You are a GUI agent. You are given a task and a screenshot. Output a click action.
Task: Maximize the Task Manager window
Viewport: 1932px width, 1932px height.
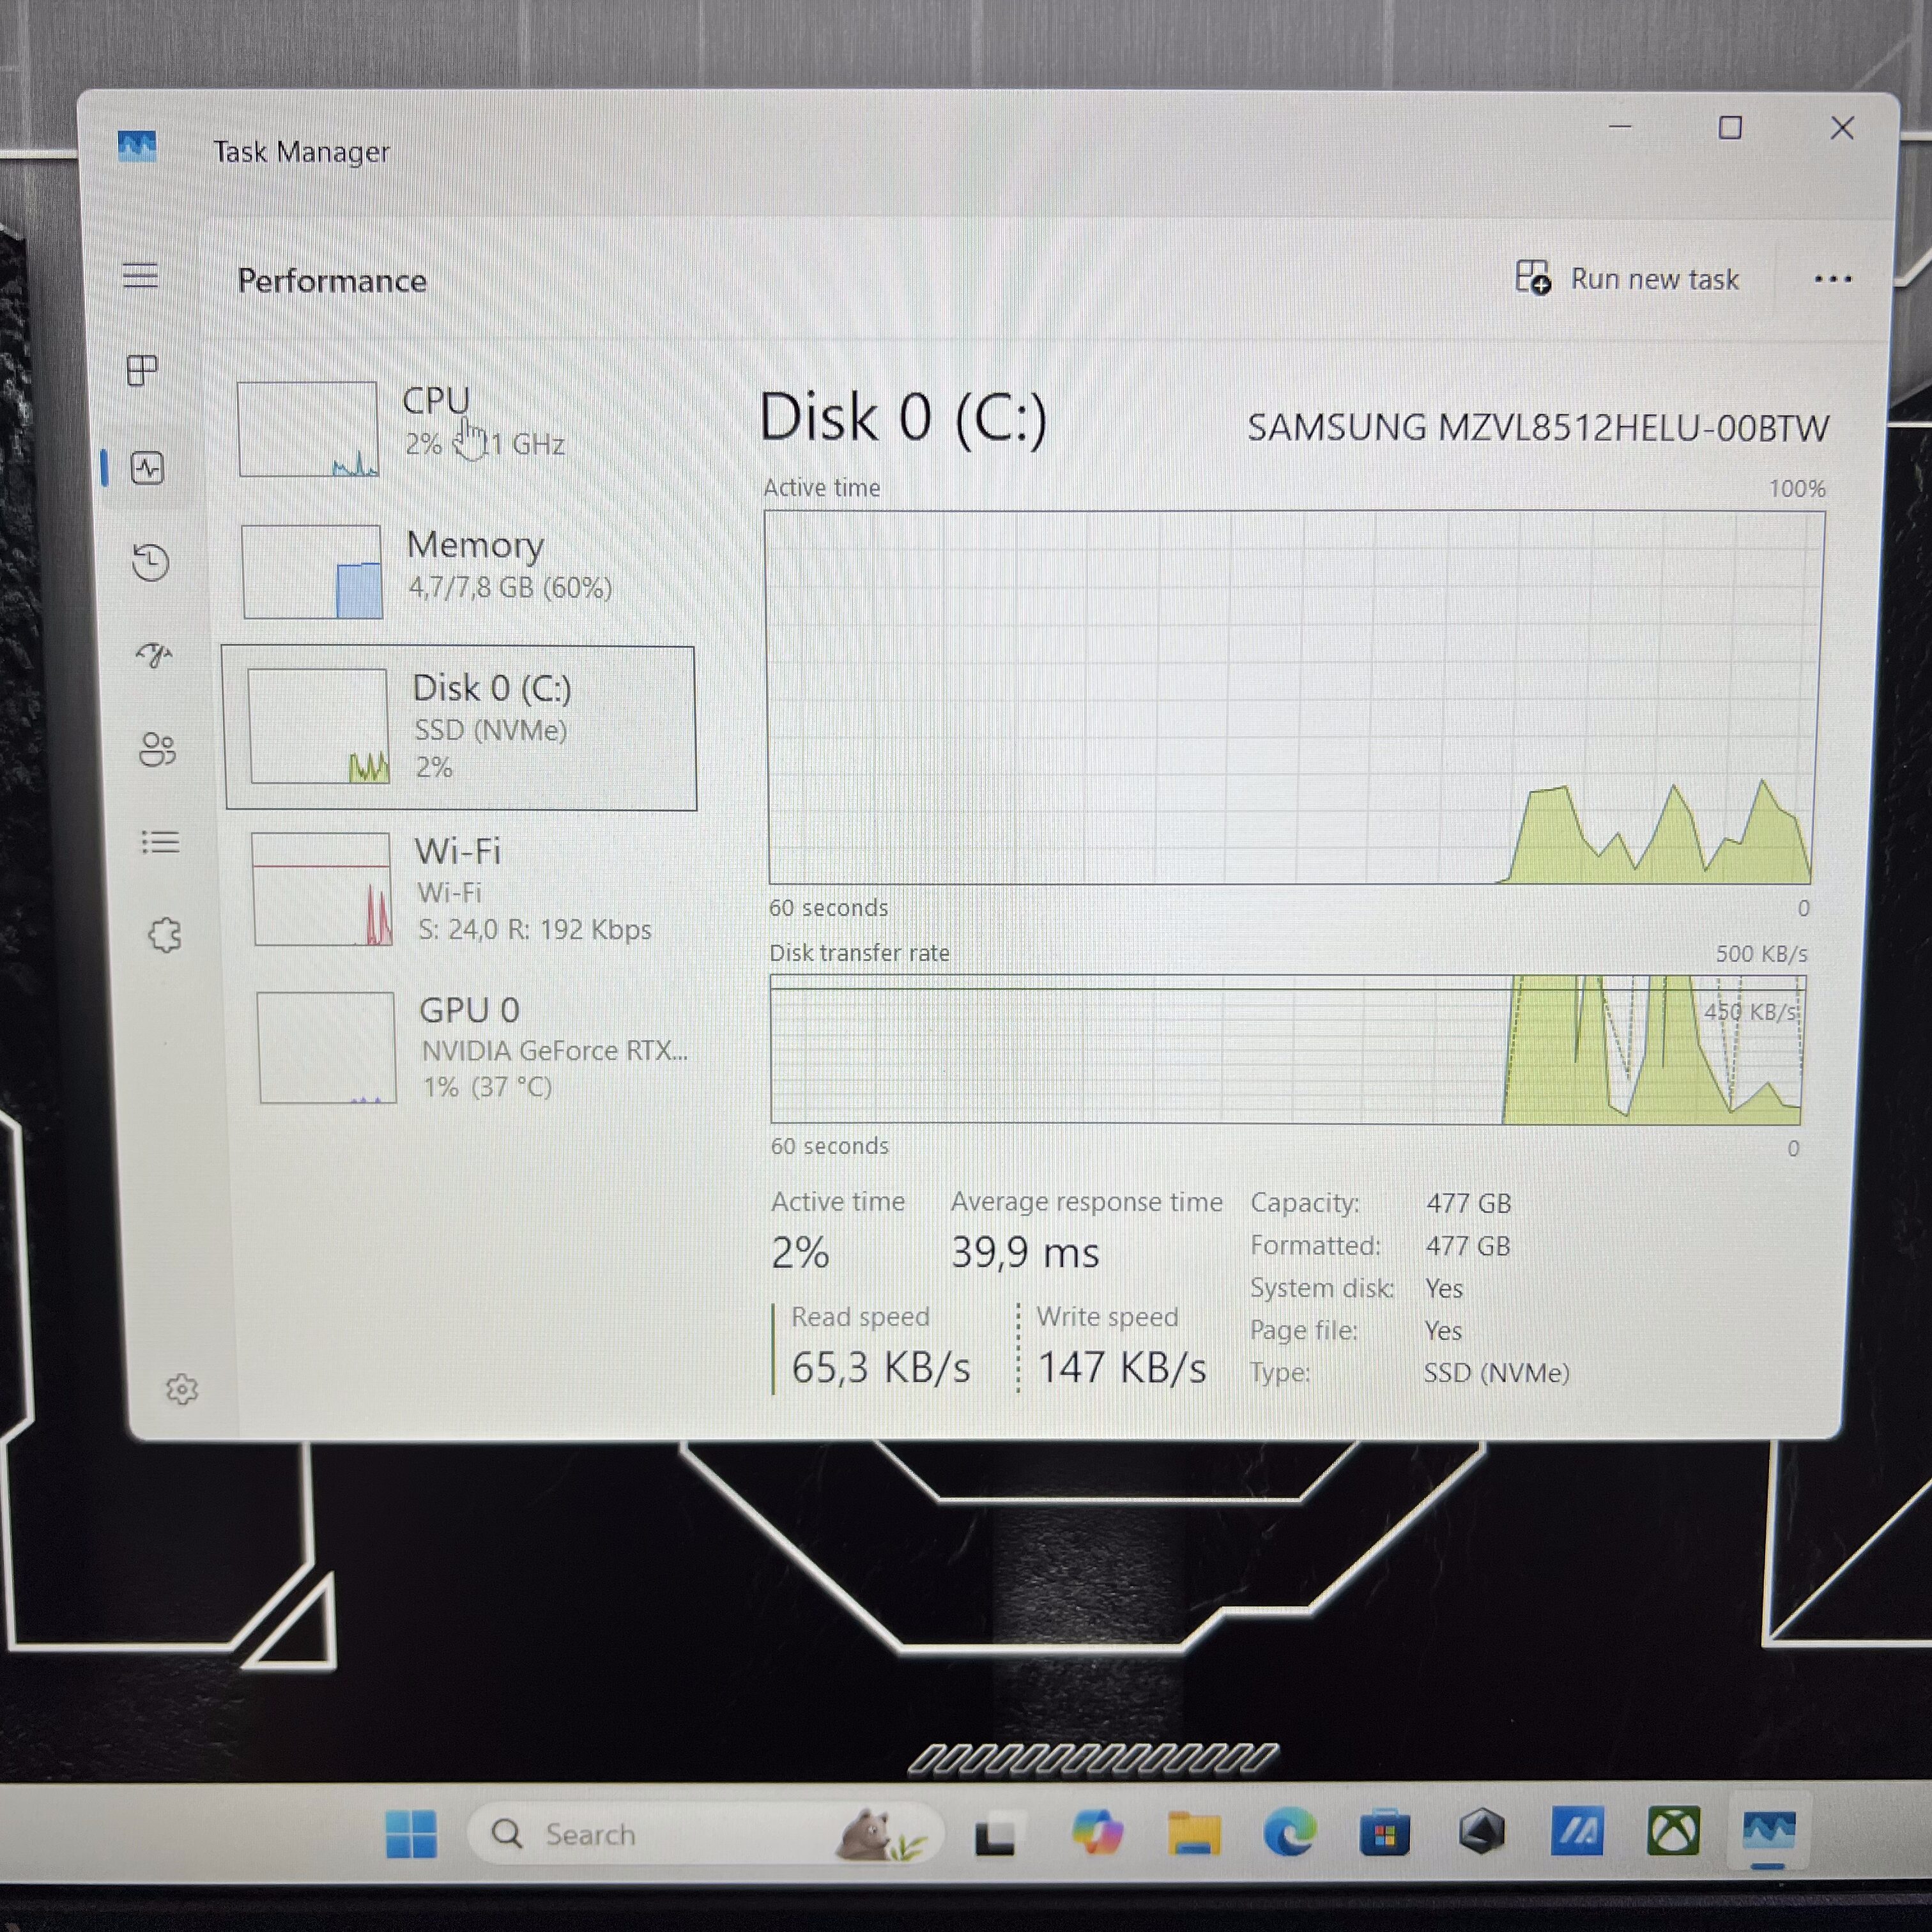pyautogui.click(x=1730, y=127)
